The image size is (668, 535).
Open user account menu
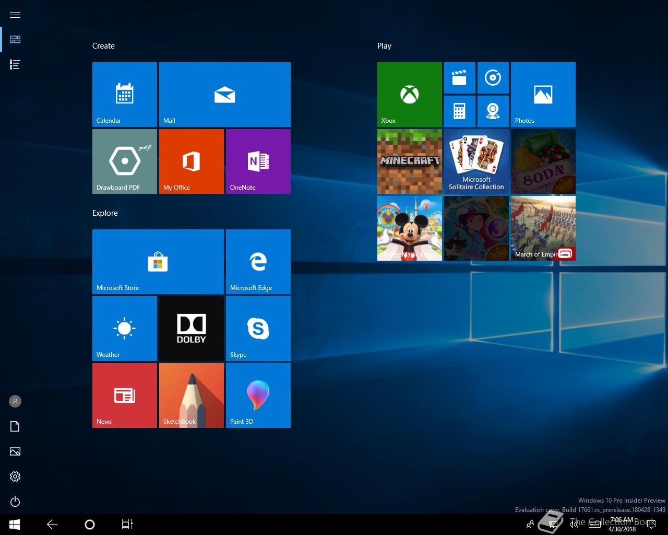pyautogui.click(x=15, y=401)
